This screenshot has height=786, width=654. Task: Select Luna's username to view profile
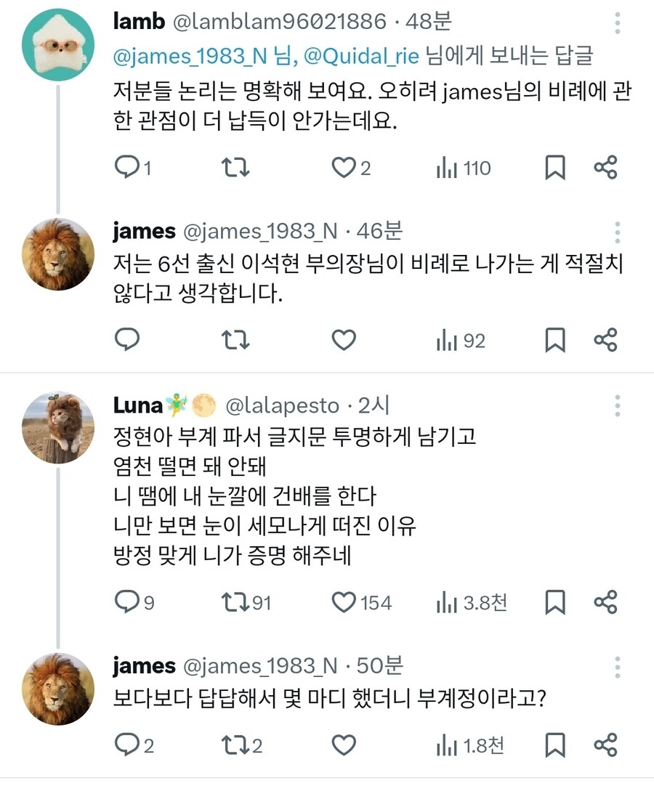[x=137, y=405]
